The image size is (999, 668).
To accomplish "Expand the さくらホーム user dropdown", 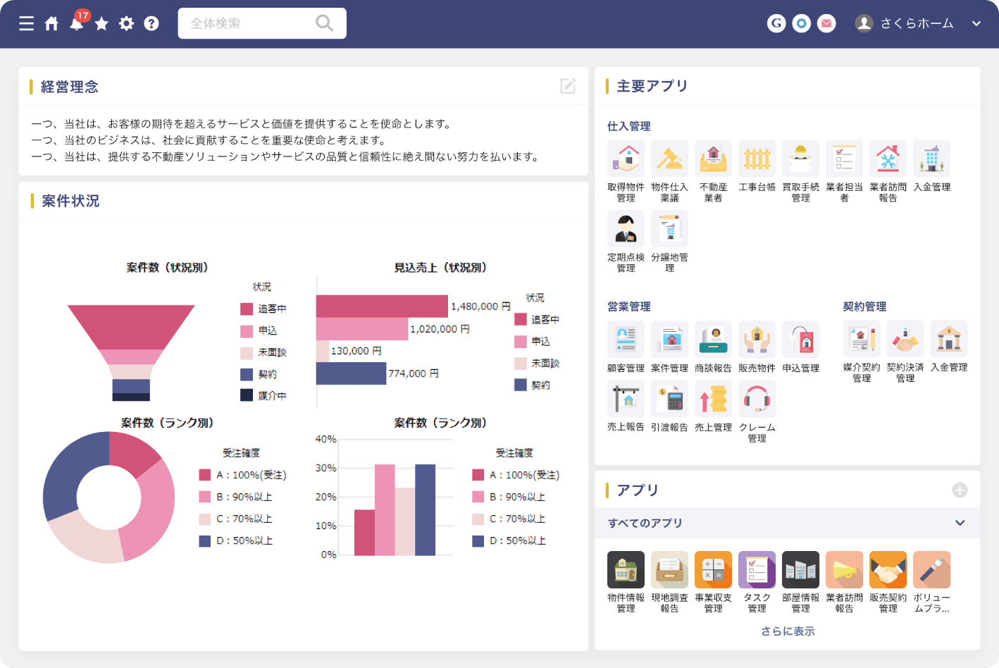I will pos(976,23).
